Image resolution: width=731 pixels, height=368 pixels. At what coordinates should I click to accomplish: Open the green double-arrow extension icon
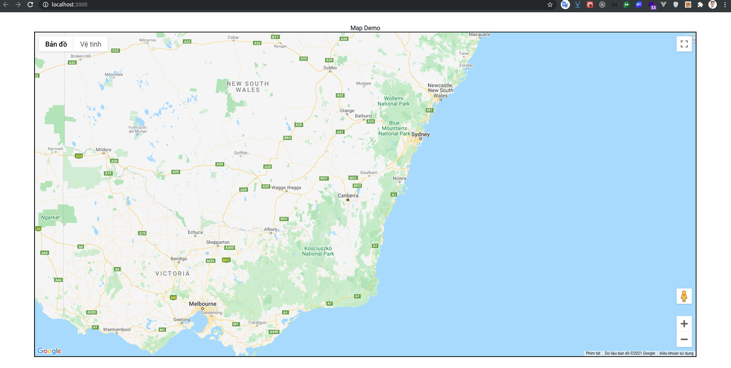[626, 4]
